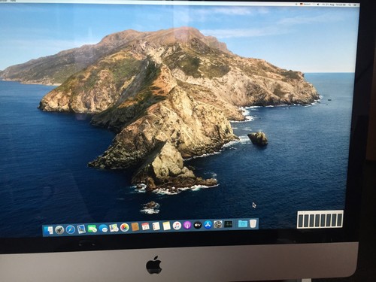The width and height of the screenshot is (376, 282).
Task: Open Downloads folder in Dock
Action: 243,223
